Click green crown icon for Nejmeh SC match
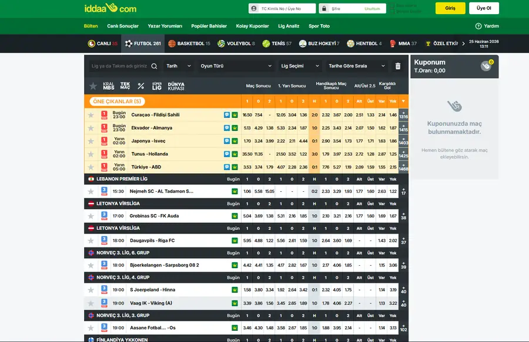This screenshot has width=529, height=342. pyautogui.click(x=235, y=191)
